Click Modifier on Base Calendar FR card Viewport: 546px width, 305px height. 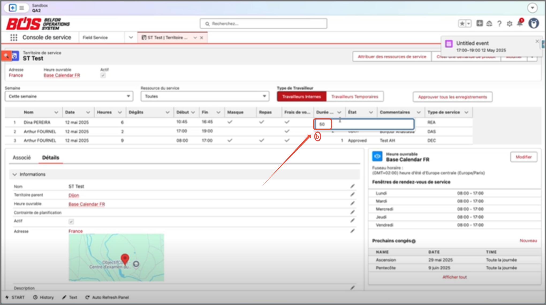tap(524, 157)
